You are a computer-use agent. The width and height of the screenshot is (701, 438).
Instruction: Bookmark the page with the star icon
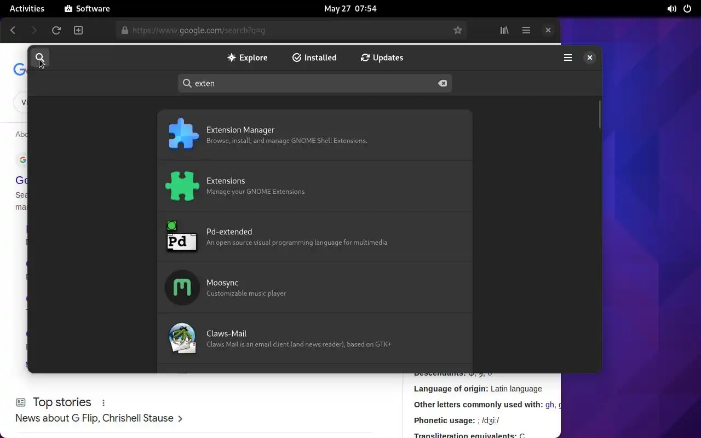pos(458,30)
